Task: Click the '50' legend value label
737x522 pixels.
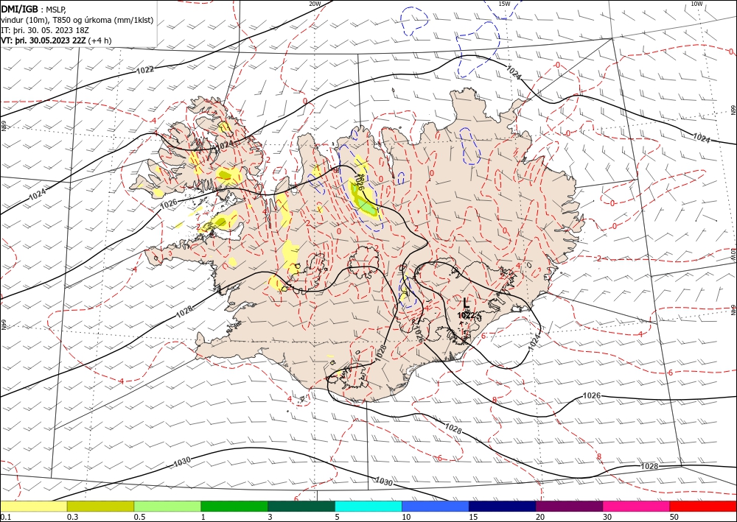Action: [674, 517]
